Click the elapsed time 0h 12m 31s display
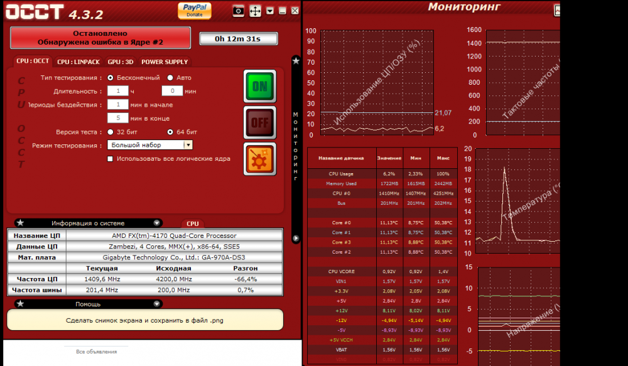Viewport: 628px width, 366px height. (x=238, y=39)
